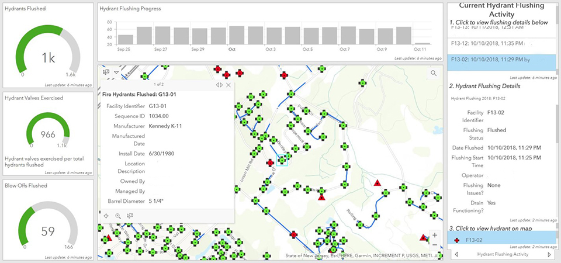Click Flushing Status value 'Flushed'
This screenshot has width=561, height=263.
(x=497, y=130)
